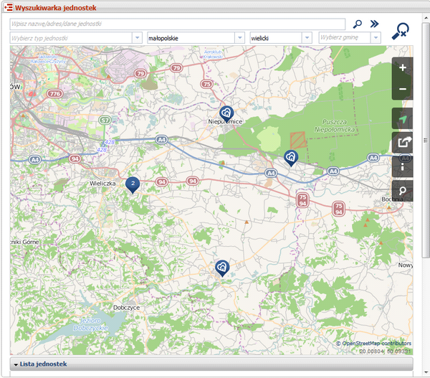
Task: Click the green geolocation arrow icon
Action: click(x=402, y=119)
